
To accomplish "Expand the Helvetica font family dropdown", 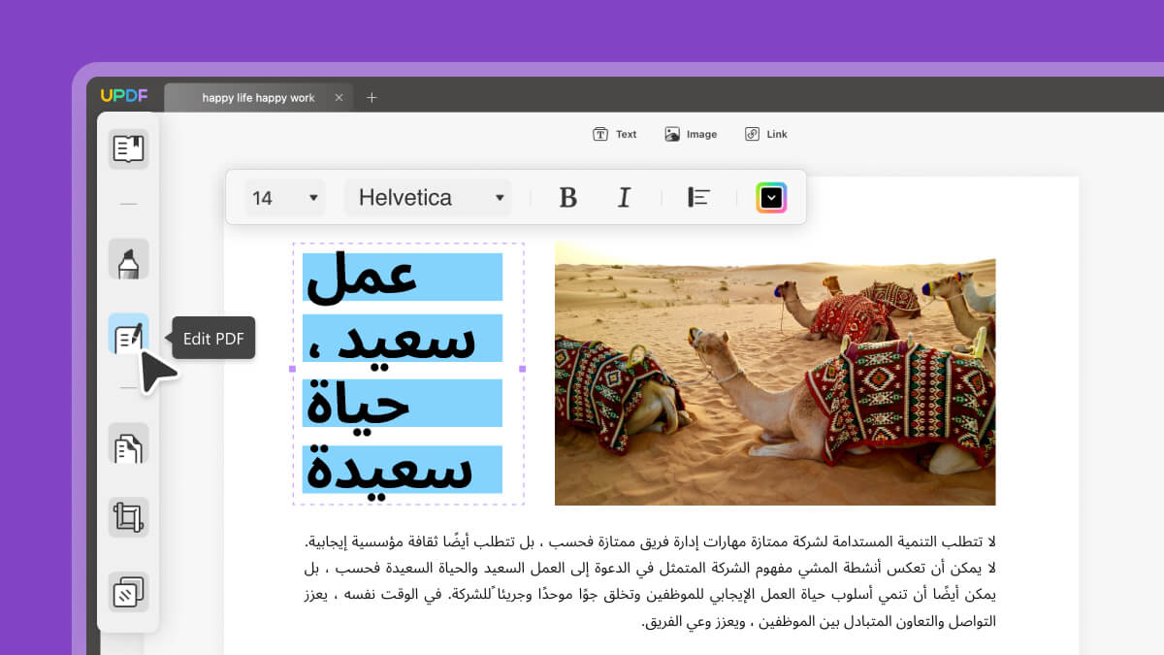I will [428, 197].
